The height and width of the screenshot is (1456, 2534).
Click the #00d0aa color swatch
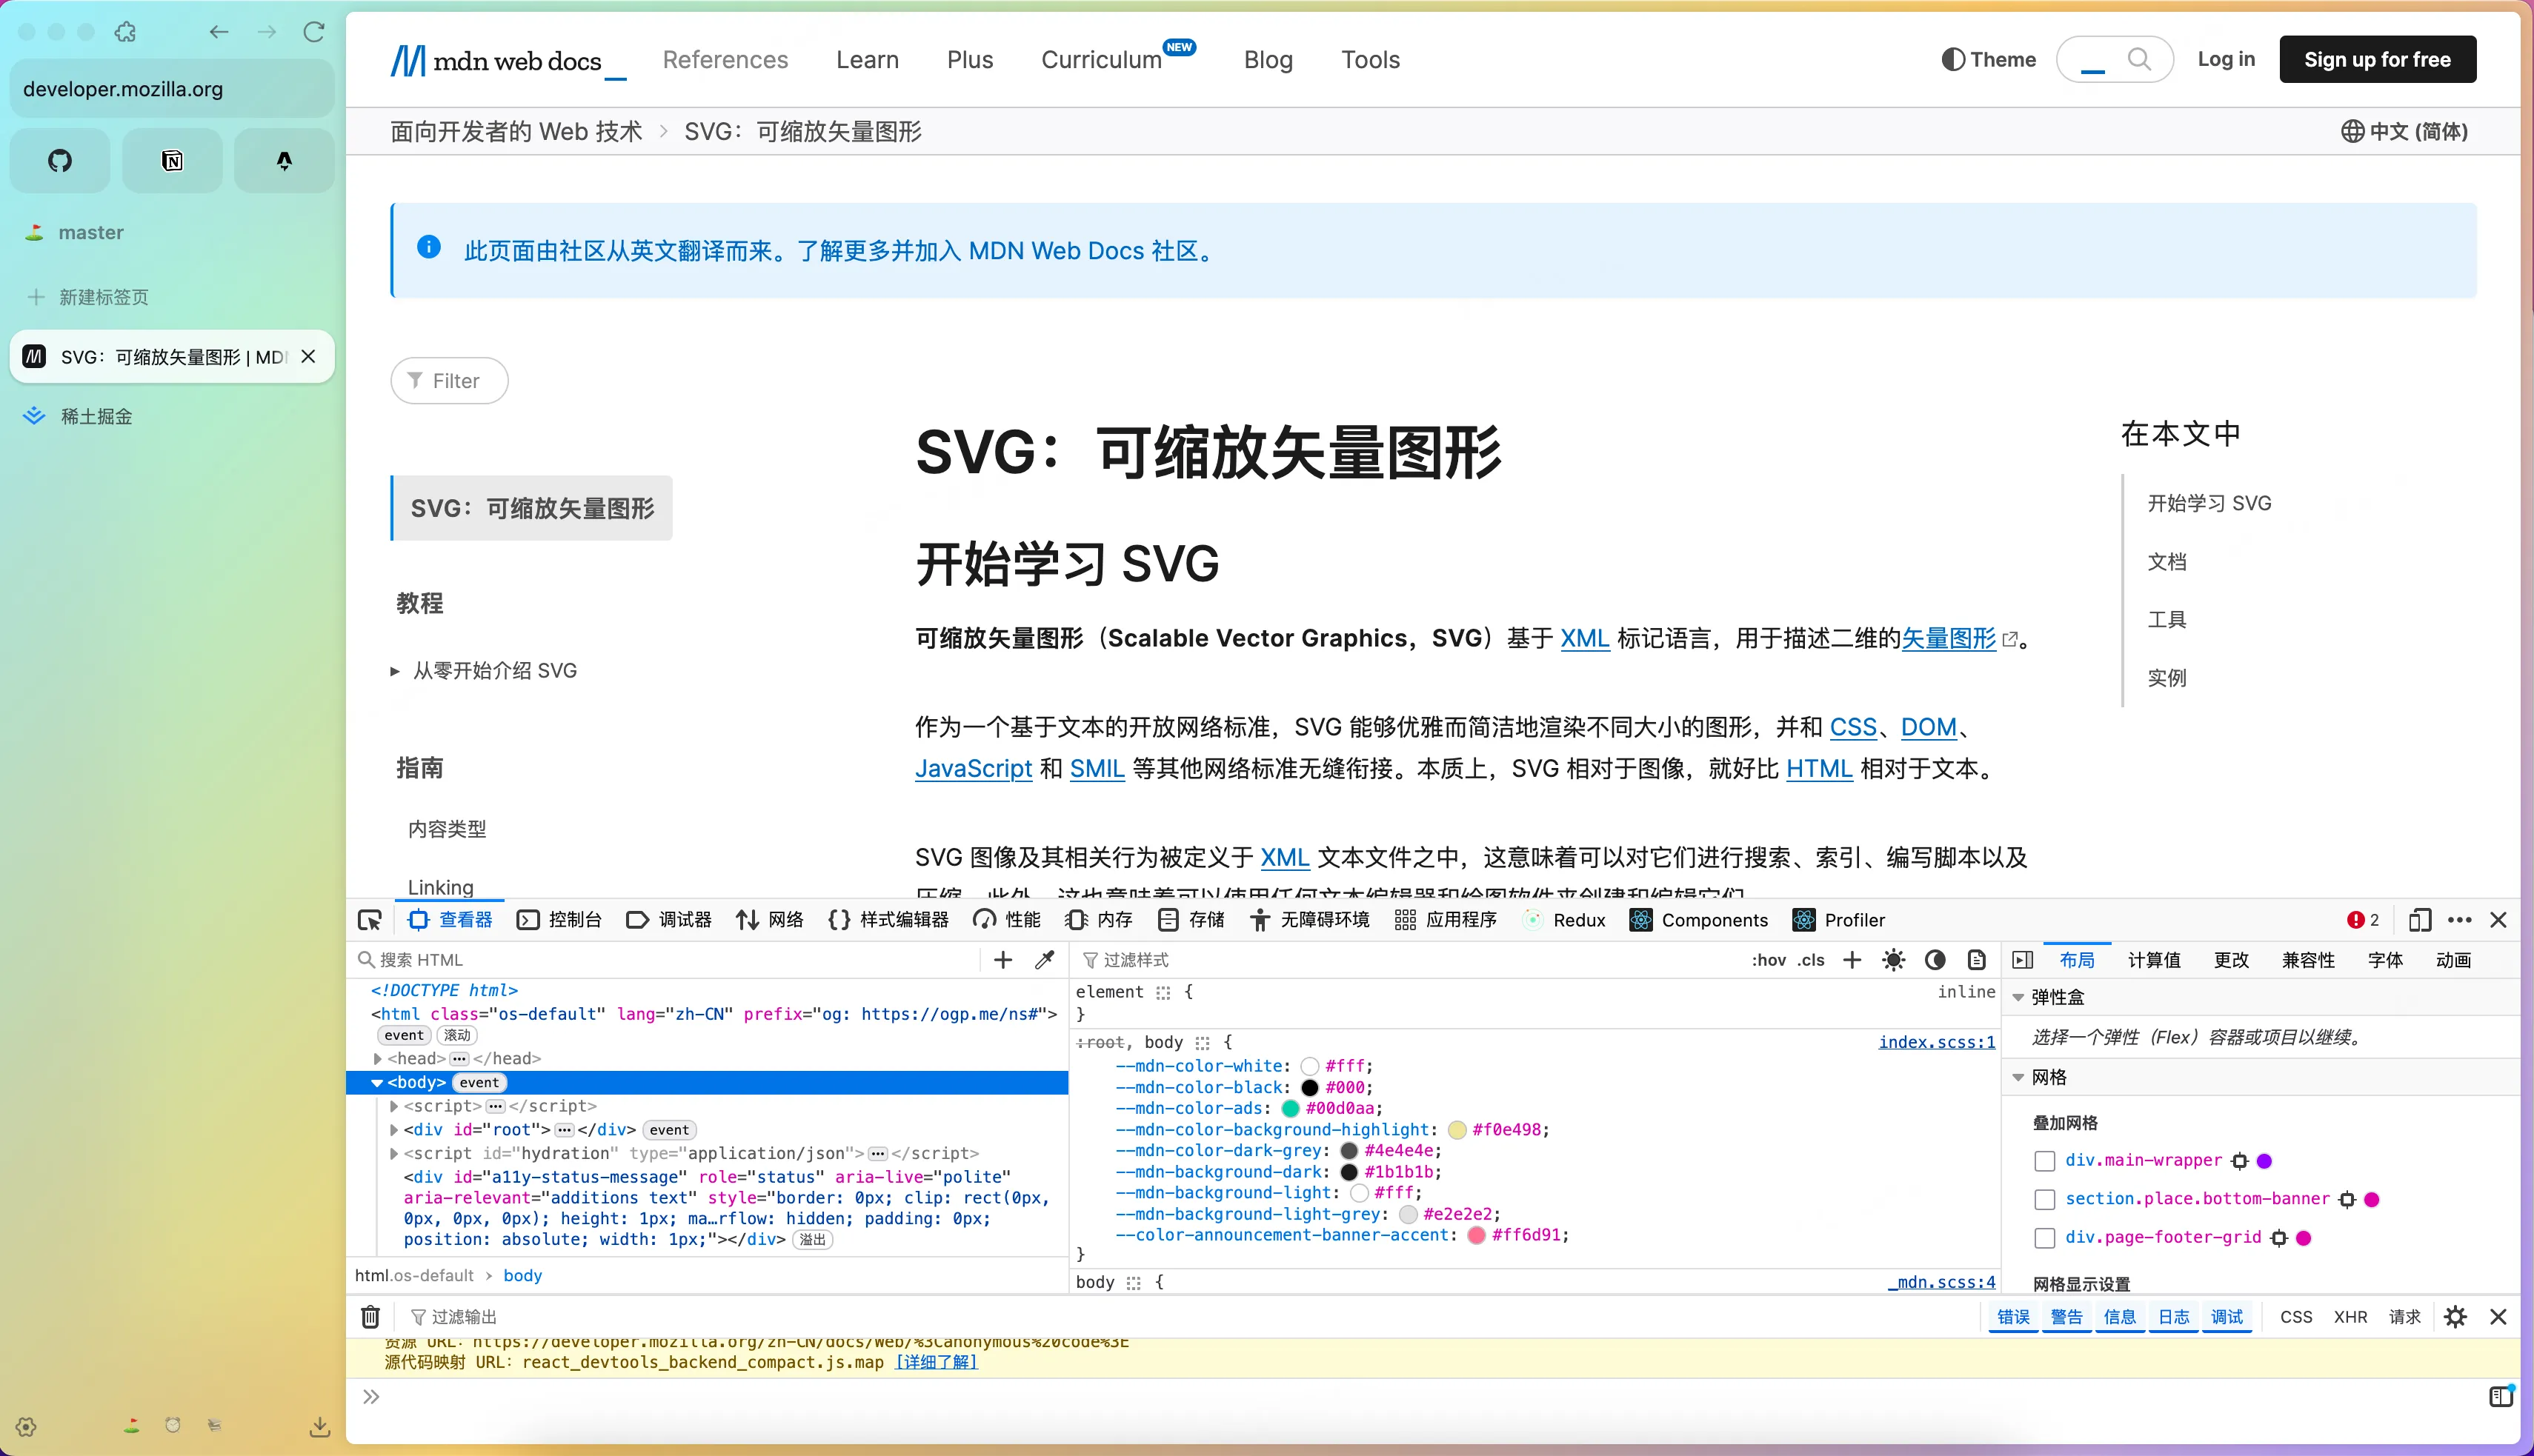pyautogui.click(x=1291, y=1108)
